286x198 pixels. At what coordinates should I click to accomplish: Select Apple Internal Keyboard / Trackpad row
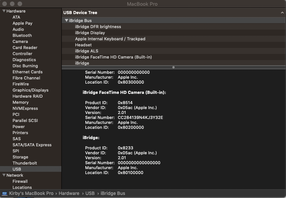tap(174, 39)
